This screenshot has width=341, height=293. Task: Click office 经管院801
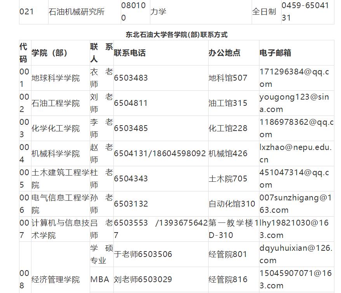(228, 254)
